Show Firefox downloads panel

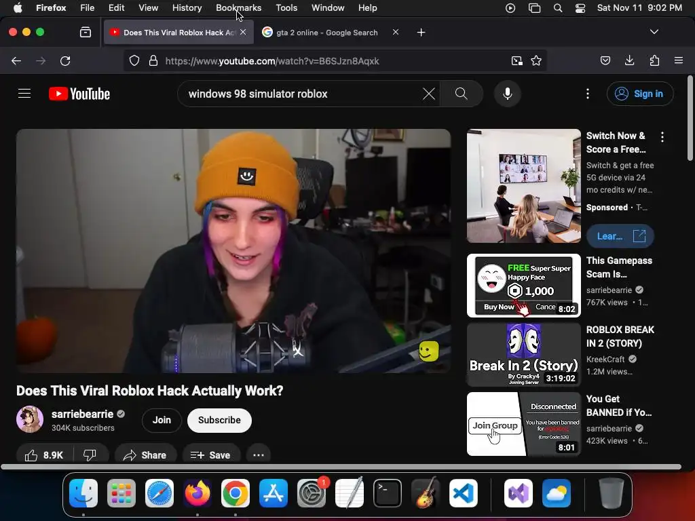click(x=629, y=60)
